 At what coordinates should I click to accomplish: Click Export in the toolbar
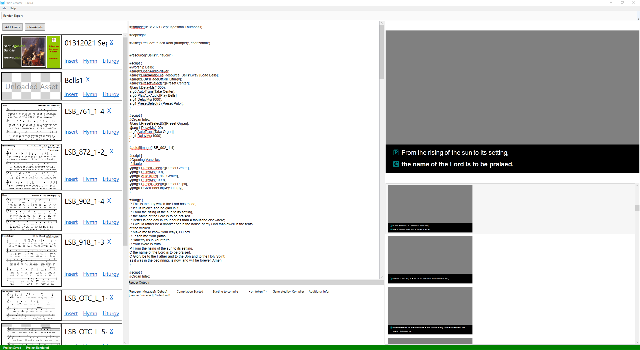tap(18, 15)
